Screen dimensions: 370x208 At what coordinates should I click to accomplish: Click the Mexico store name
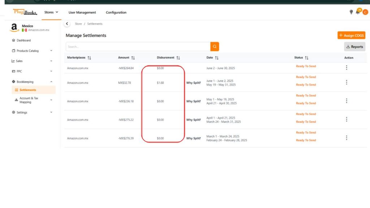coord(27,26)
